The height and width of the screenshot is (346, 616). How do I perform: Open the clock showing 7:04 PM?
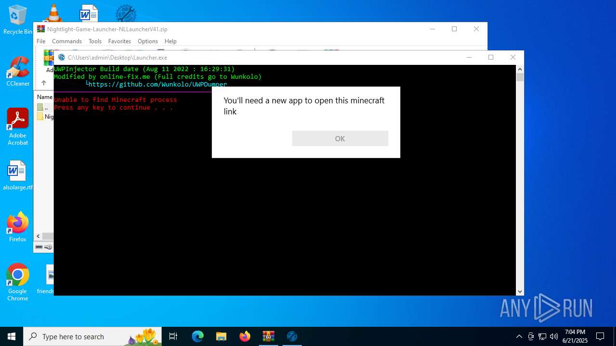click(575, 336)
